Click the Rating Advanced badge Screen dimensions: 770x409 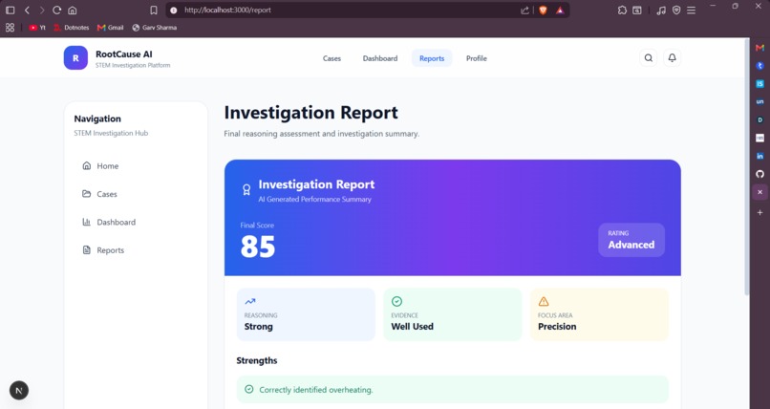click(x=631, y=240)
